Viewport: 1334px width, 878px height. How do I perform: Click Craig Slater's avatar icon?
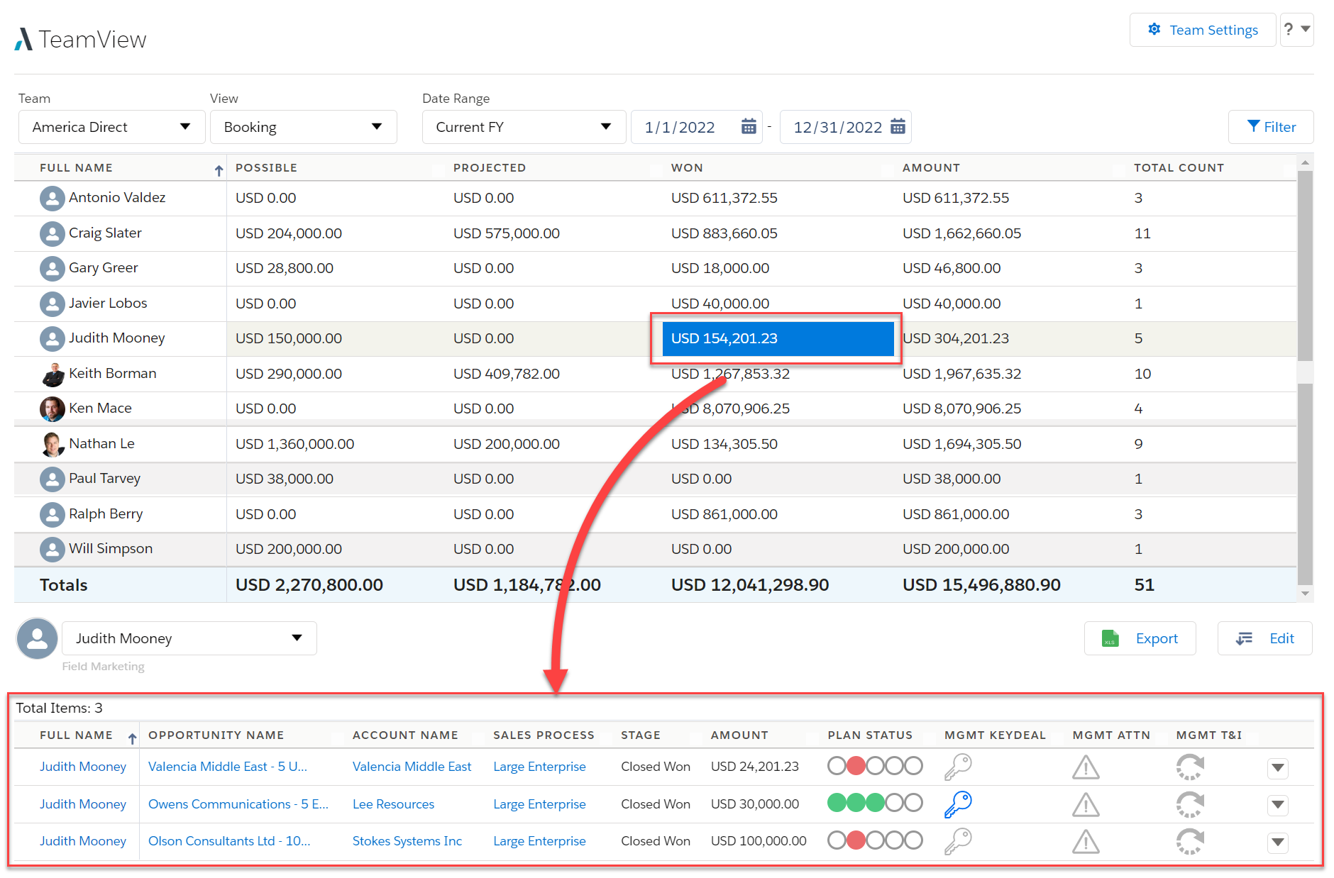coord(52,233)
